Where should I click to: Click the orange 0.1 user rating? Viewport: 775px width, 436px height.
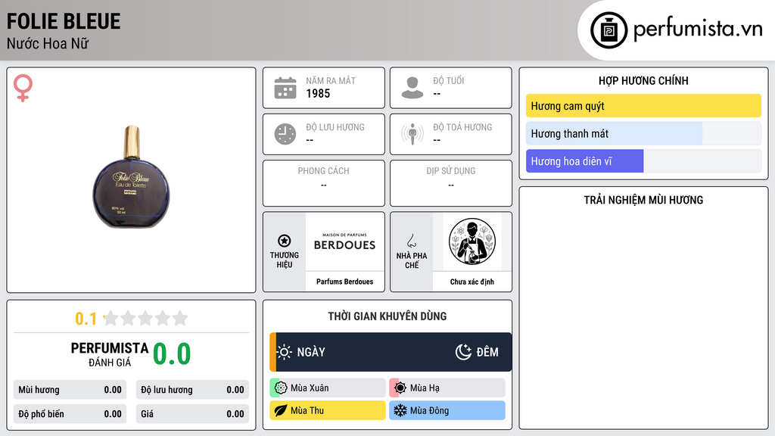click(x=86, y=319)
